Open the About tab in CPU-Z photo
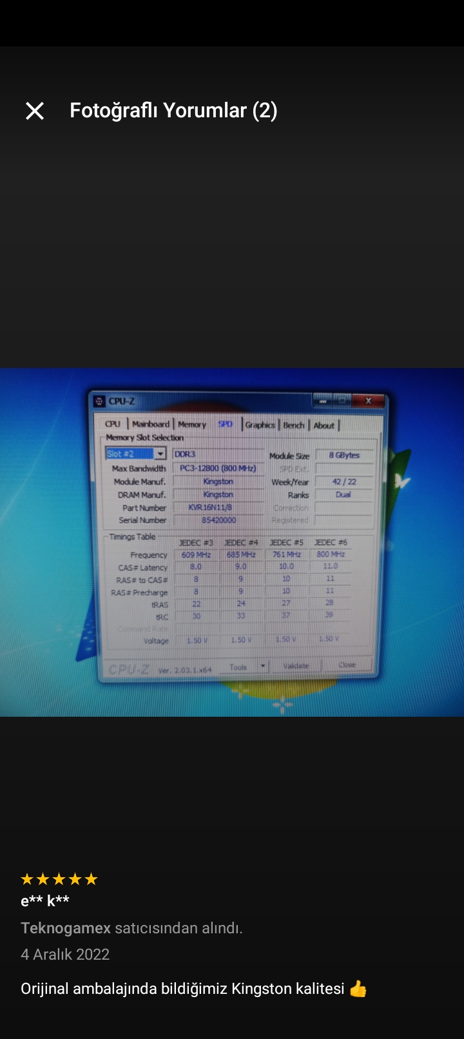Screen dimensions: 464x1039 pos(324,425)
